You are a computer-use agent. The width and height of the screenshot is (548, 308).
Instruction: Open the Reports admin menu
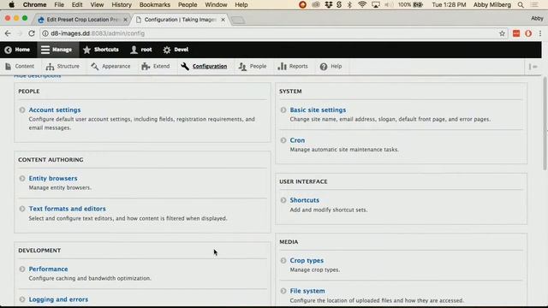(x=293, y=67)
